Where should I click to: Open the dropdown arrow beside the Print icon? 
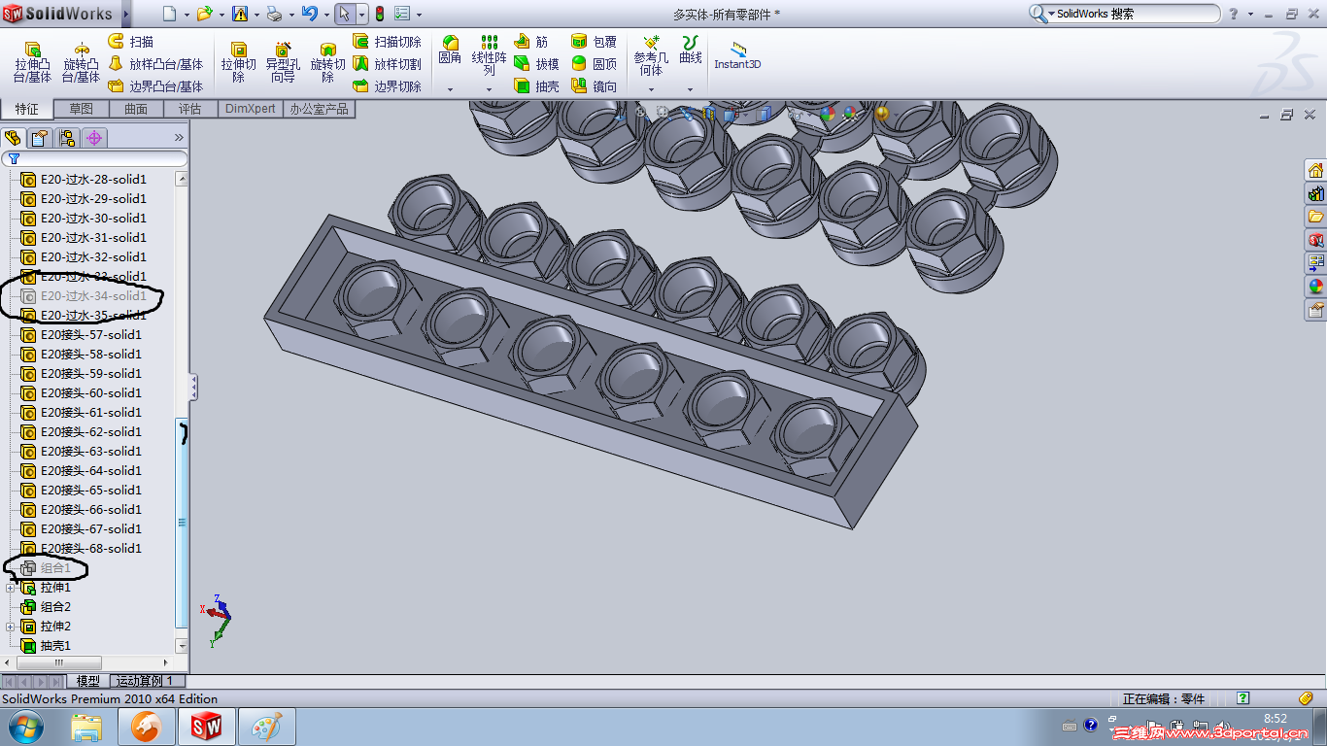(x=289, y=15)
